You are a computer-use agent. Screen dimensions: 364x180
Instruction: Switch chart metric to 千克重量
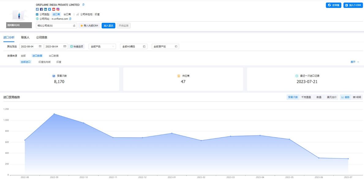(x=306, y=97)
